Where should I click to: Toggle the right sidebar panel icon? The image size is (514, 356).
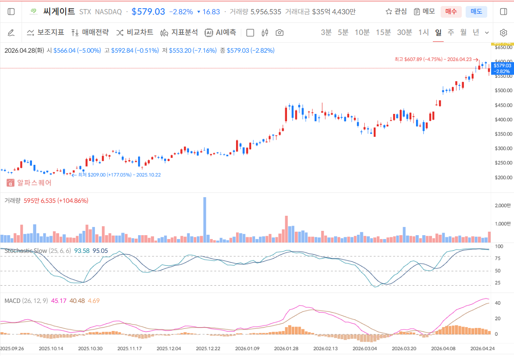point(504,12)
